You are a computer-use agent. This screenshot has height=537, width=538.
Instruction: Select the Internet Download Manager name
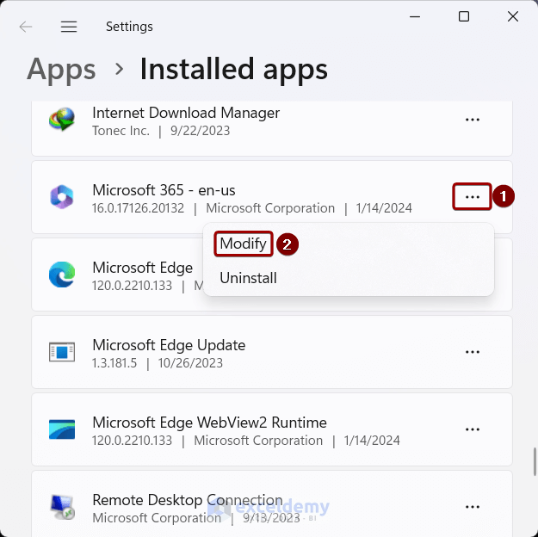tap(186, 113)
